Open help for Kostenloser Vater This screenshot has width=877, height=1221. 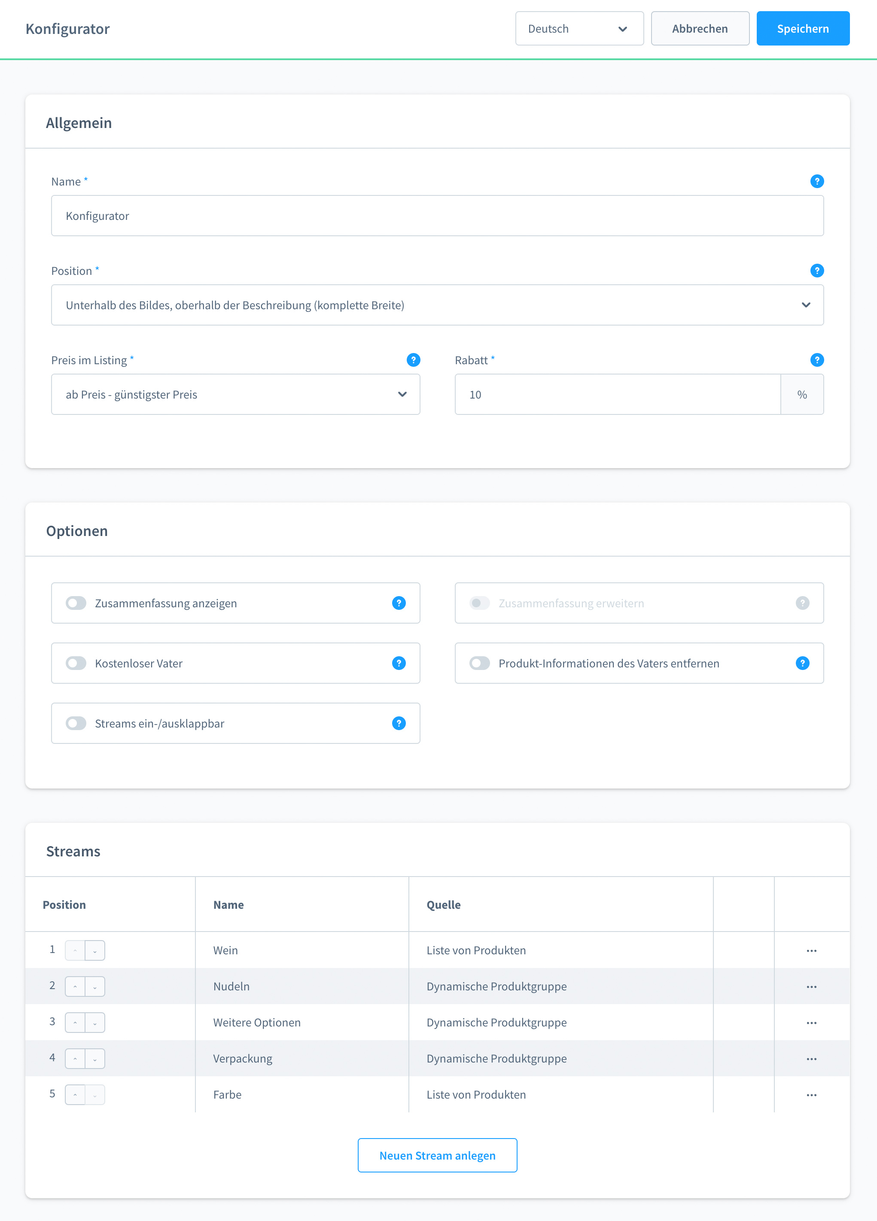coord(399,663)
